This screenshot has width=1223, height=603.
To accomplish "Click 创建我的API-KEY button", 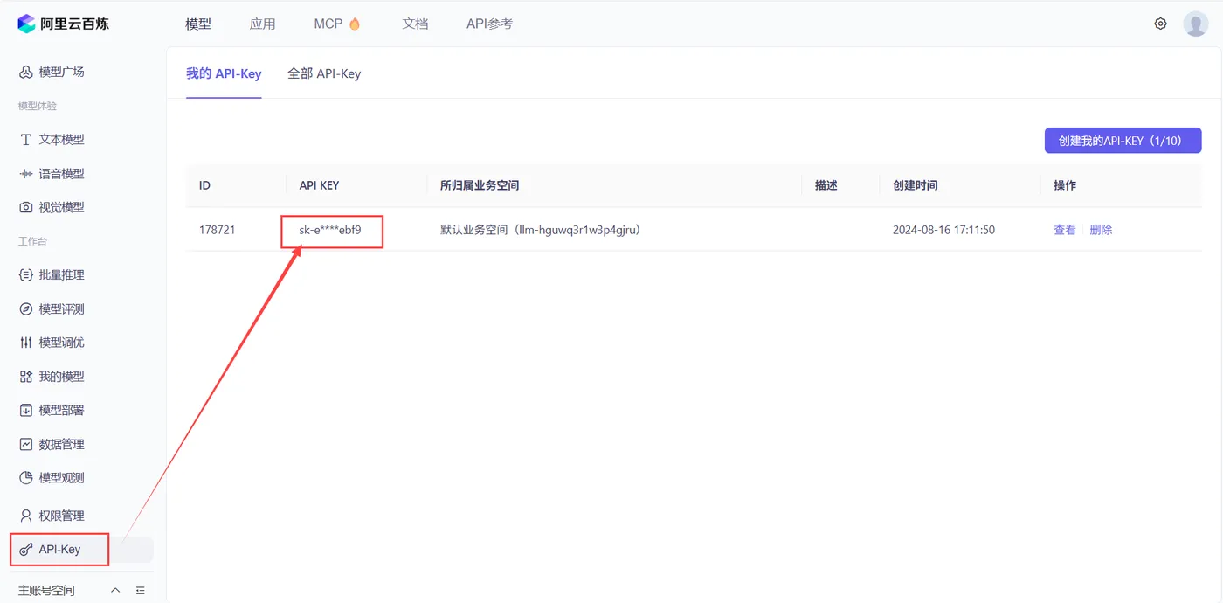I will [x=1123, y=140].
